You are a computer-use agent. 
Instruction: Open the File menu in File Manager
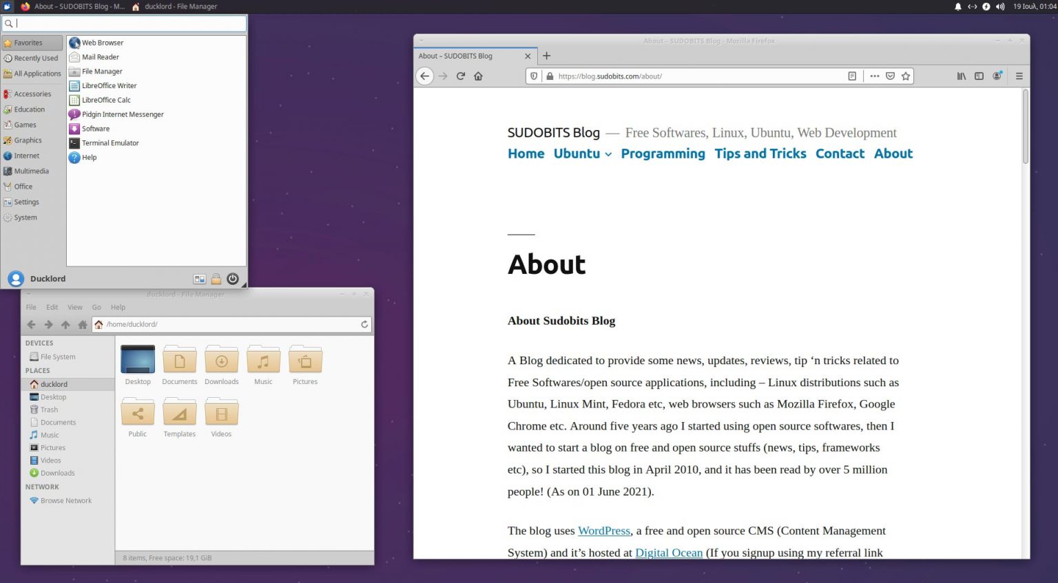tap(31, 307)
